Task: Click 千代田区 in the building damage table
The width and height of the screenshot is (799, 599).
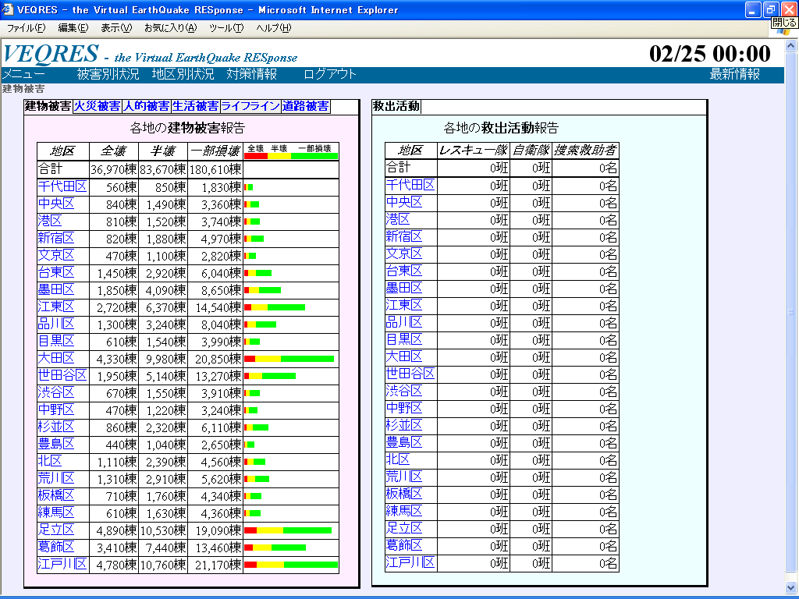Action: pyautogui.click(x=62, y=187)
